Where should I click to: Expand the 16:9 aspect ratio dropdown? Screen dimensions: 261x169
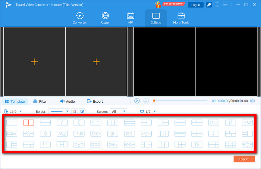[21, 111]
